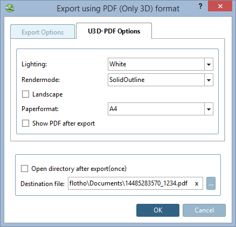Expand the Paperformat dropdown arrow
The height and width of the screenshot is (227, 236).
(x=209, y=109)
